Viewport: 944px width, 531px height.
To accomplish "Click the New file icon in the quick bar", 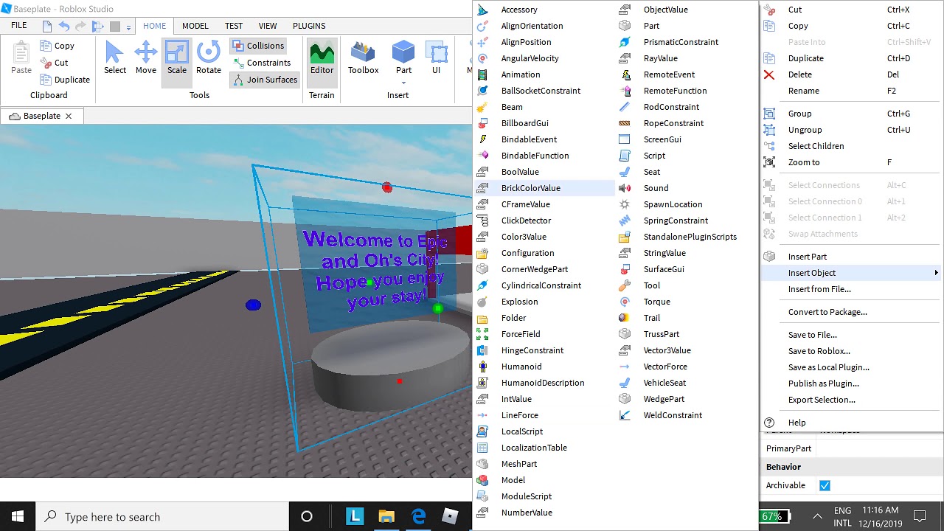I will 47,26.
